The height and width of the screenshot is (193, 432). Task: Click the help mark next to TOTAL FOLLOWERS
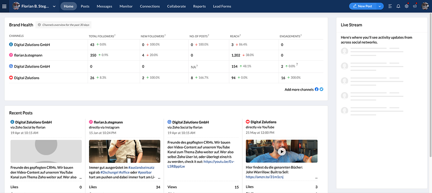tap(115, 36)
